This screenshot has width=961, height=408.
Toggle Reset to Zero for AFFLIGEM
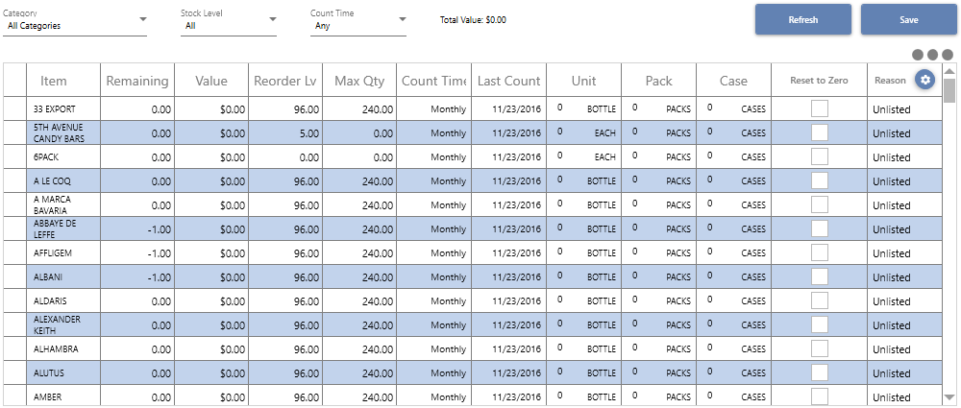820,253
